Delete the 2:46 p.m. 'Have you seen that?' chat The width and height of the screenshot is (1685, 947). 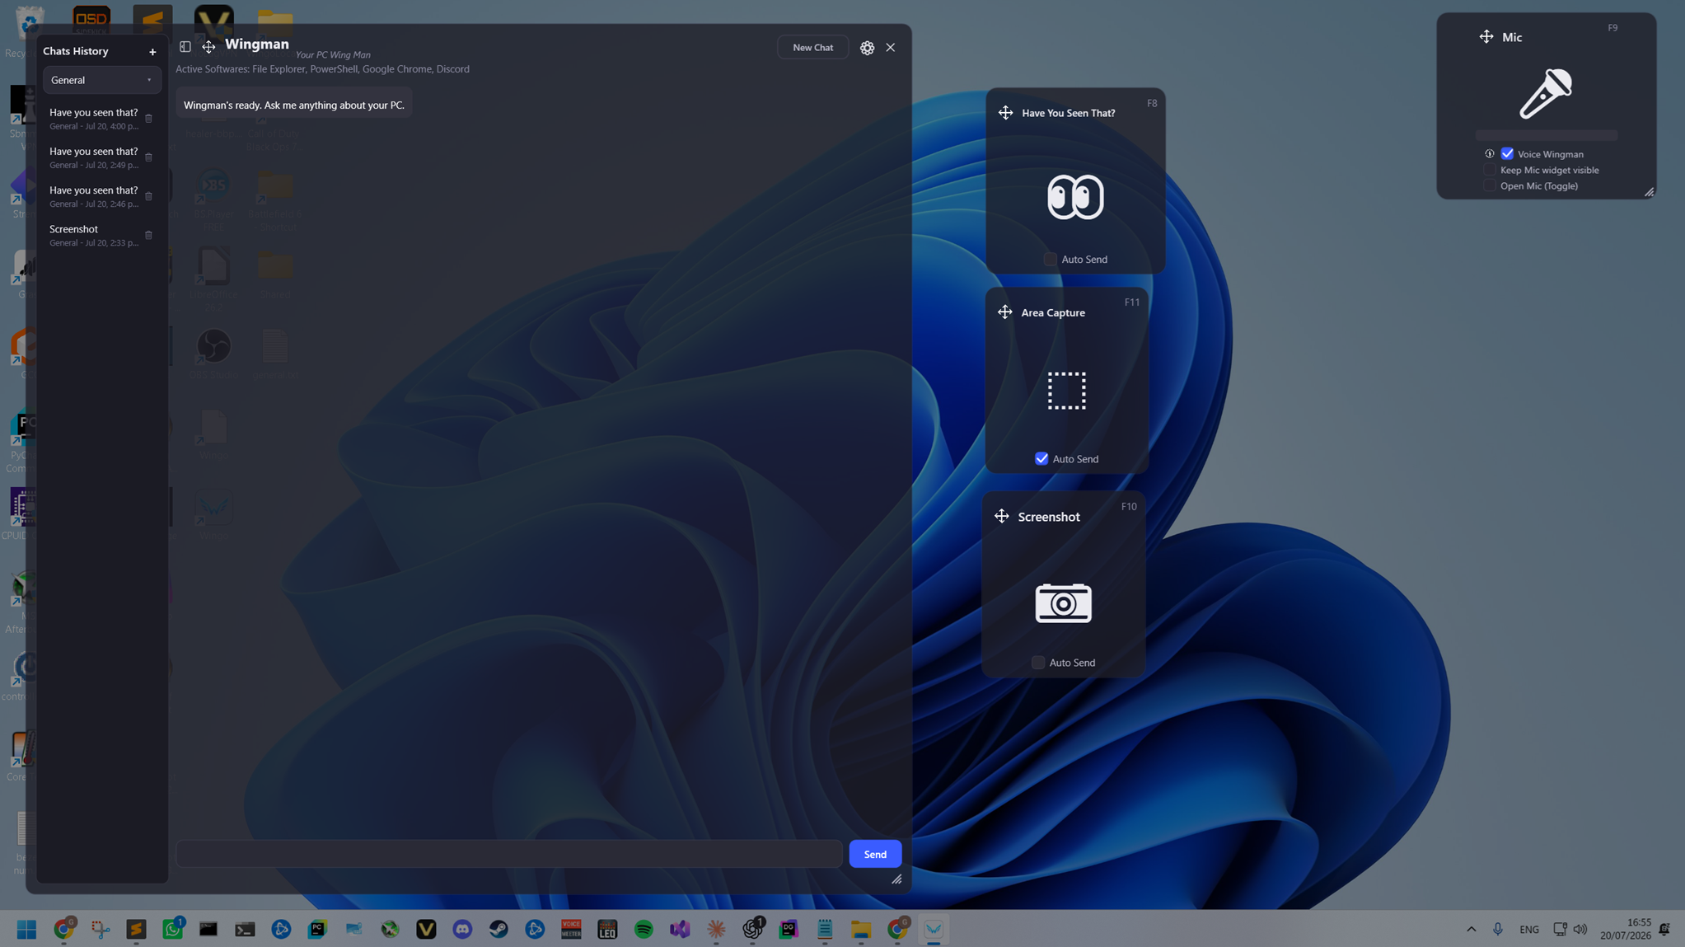click(149, 196)
